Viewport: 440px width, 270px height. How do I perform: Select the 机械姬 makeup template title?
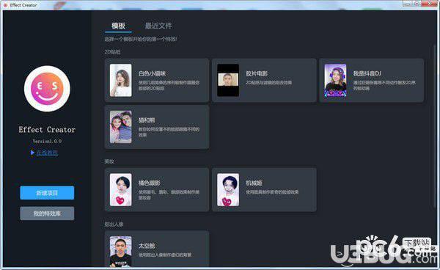coord(254,183)
